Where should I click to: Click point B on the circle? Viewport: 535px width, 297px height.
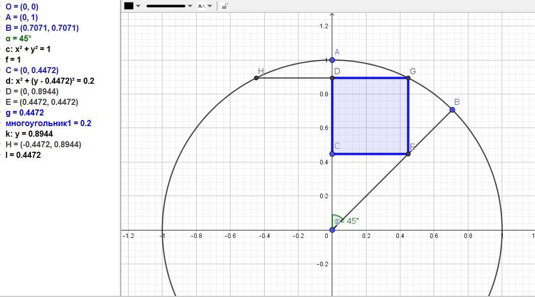452,109
